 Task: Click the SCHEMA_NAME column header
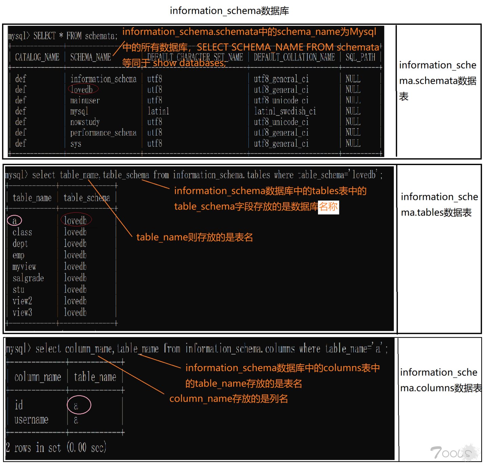[x=90, y=57]
